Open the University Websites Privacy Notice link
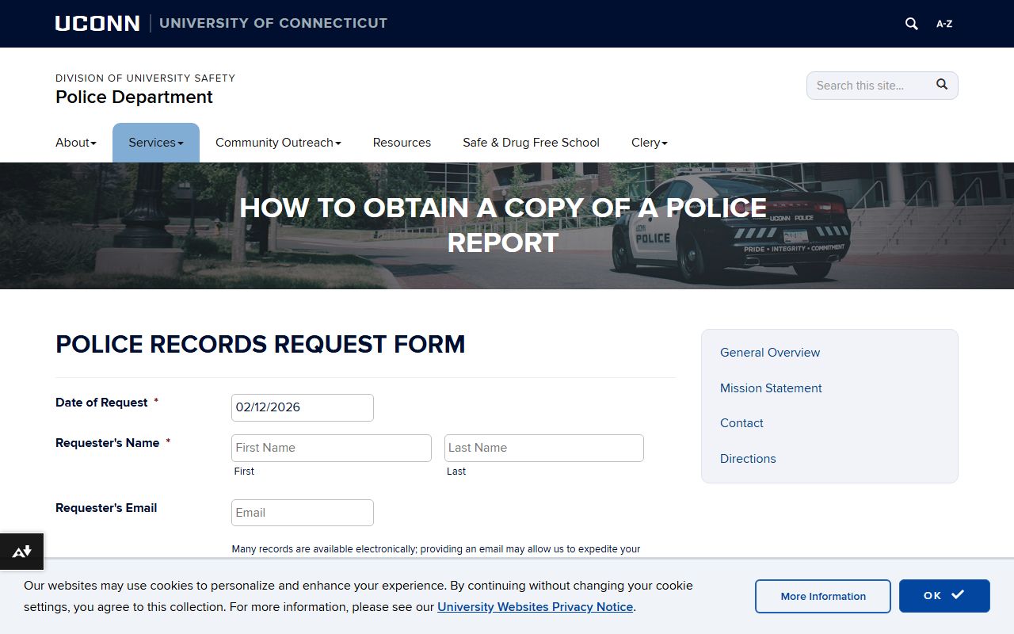Screen dimensions: 1014x634 pos(536,607)
